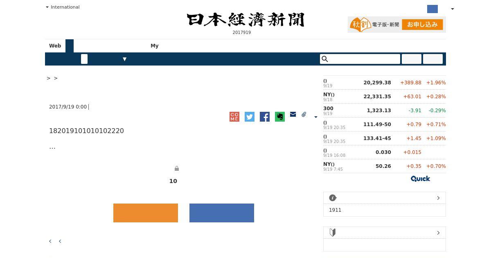This screenshot has height=258, width=491.
Task: Open the 111.49-50 exchange rate row
Action: click(x=385, y=124)
